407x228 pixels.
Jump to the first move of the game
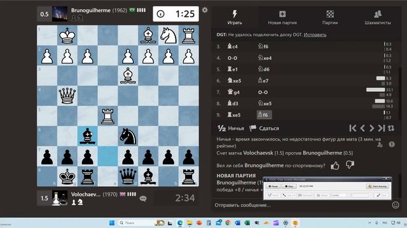(352, 128)
